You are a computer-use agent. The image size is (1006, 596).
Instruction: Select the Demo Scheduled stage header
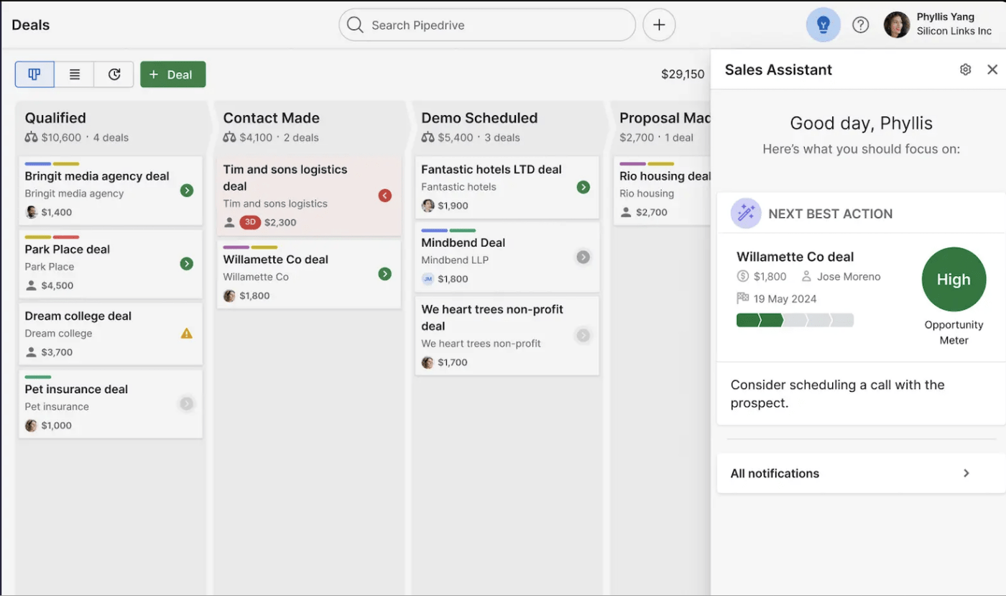pos(508,127)
